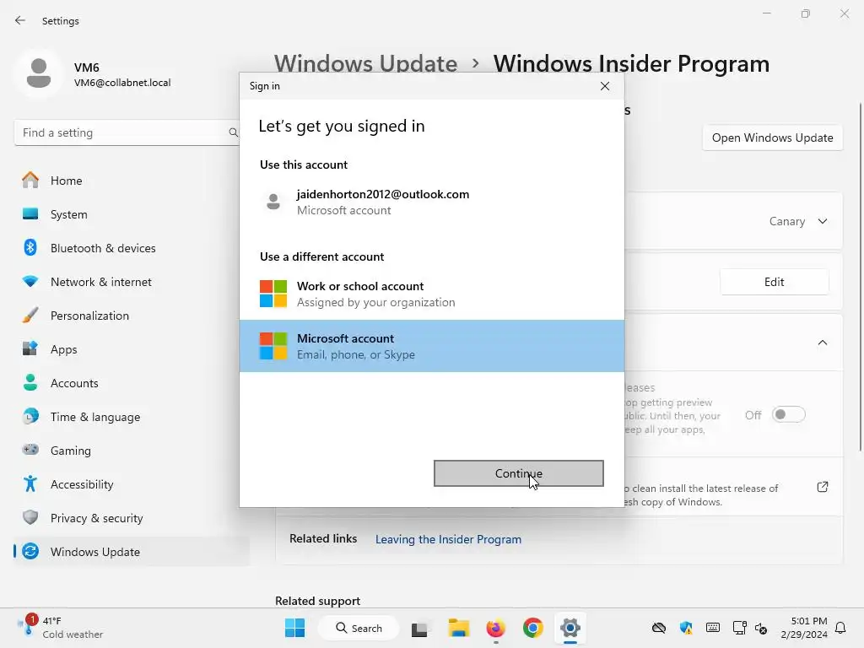This screenshot has height=648, width=864.
Task: Open the Apps settings page
Action: [x=131, y=349]
